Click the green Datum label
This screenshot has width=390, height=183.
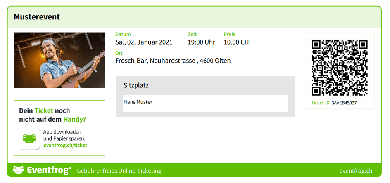click(123, 34)
